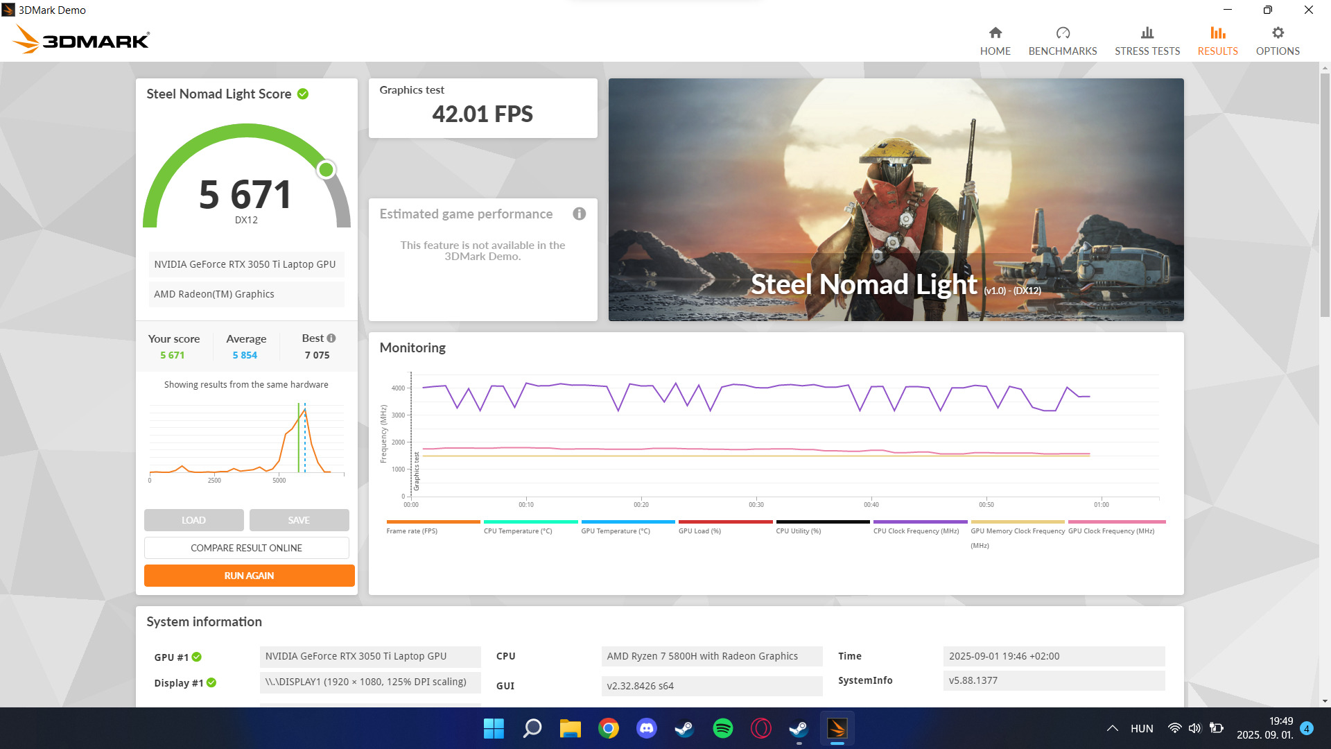Open Discord from the taskbar
Viewport: 1331px width, 749px height.
646,728
